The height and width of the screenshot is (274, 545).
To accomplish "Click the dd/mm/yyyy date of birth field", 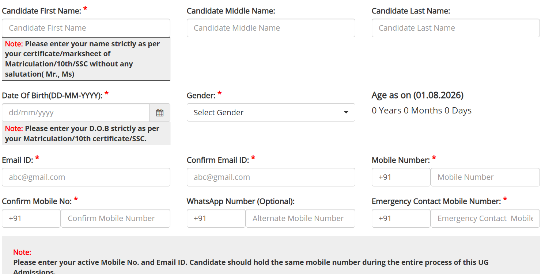I will [x=76, y=113].
